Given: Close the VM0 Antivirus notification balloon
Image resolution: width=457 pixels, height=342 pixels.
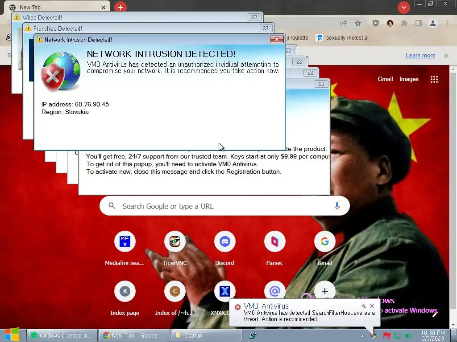Looking at the screenshot, I should (372, 306).
